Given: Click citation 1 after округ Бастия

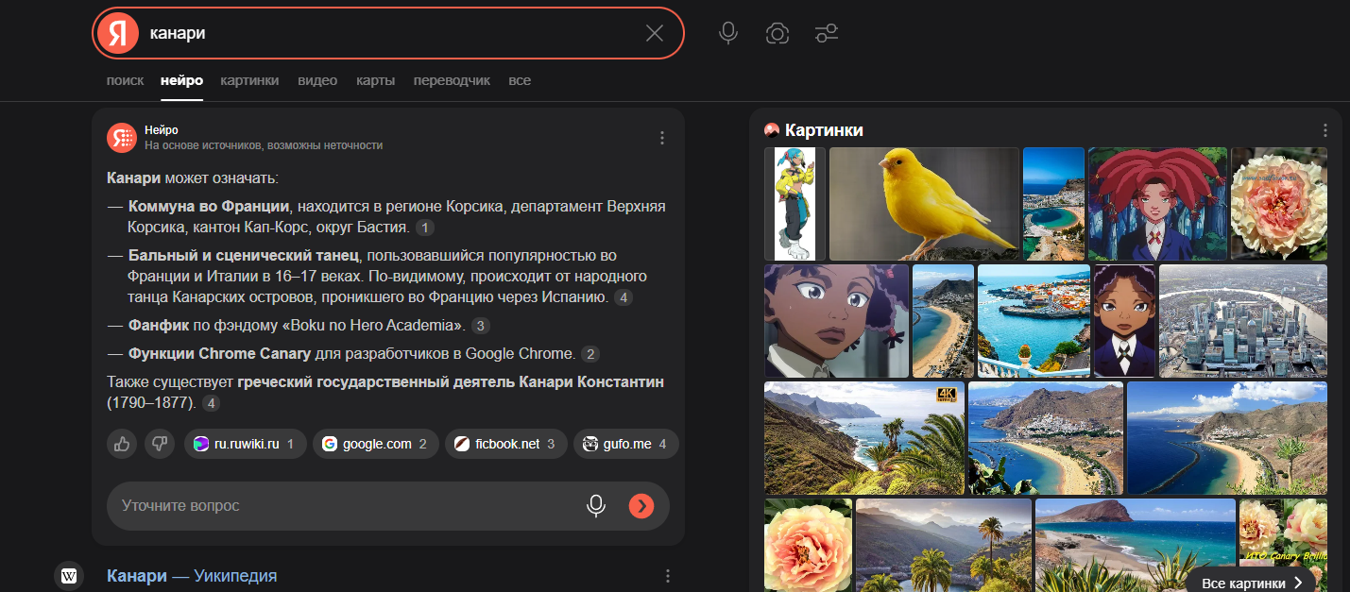Looking at the screenshot, I should click(x=425, y=228).
